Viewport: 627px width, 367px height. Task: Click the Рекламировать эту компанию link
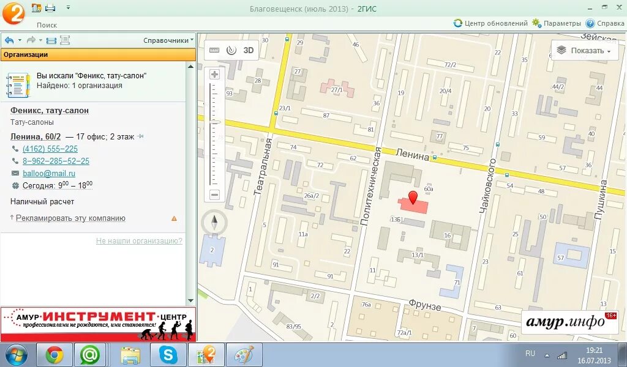(x=70, y=218)
